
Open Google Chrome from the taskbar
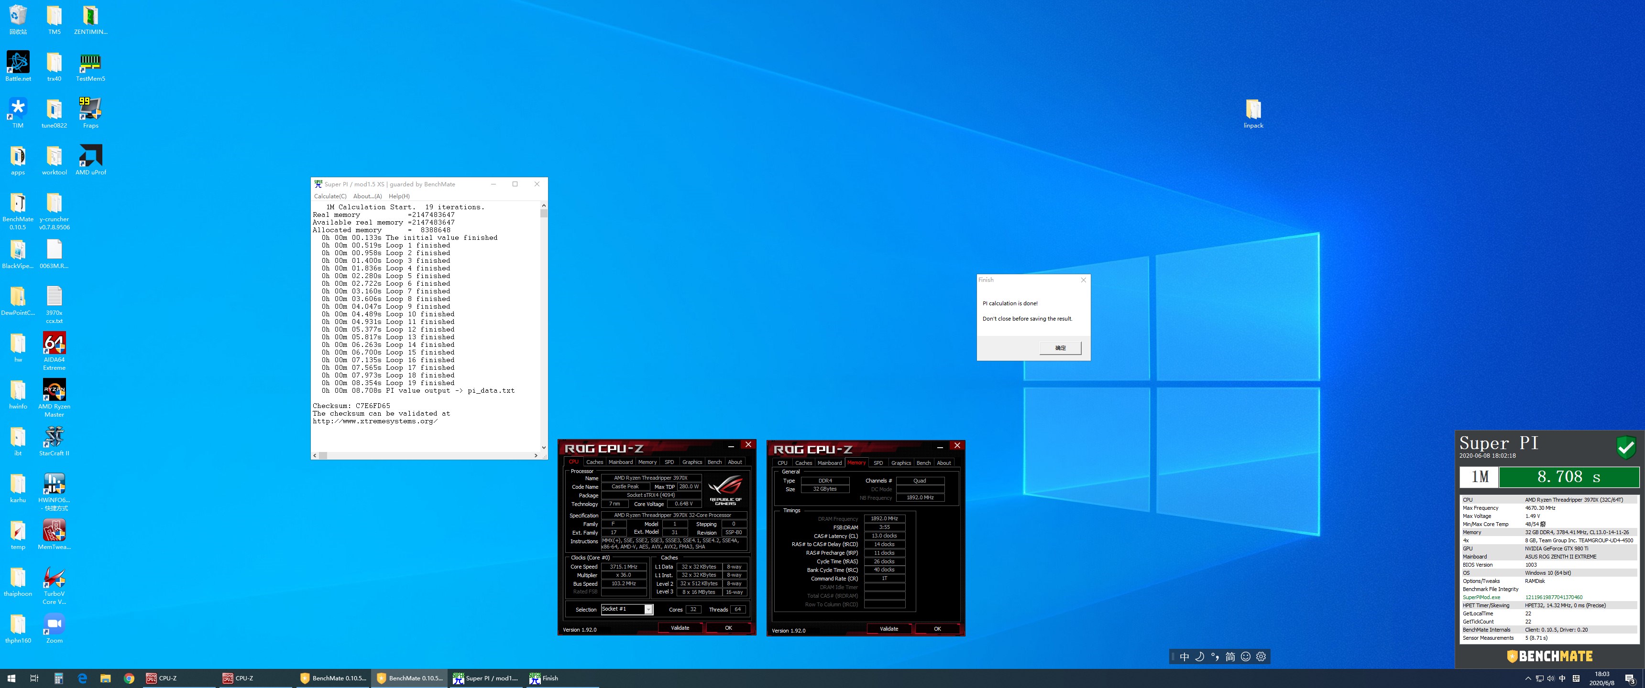129,678
